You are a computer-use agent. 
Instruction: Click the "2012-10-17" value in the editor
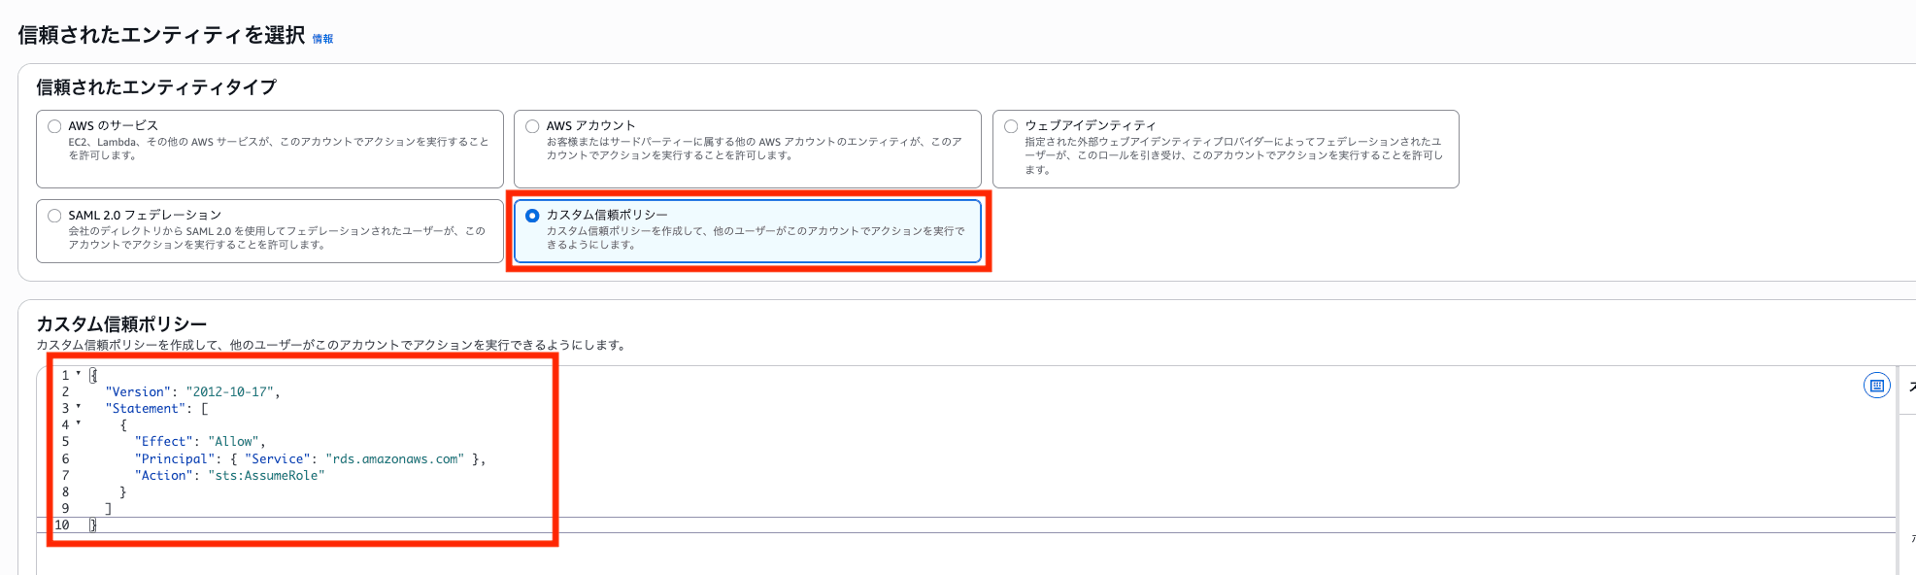tap(229, 392)
